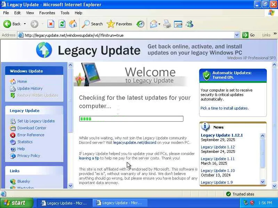The image size is (278, 208).
Task: Click the red security shield tray icon
Action: click(252, 203)
